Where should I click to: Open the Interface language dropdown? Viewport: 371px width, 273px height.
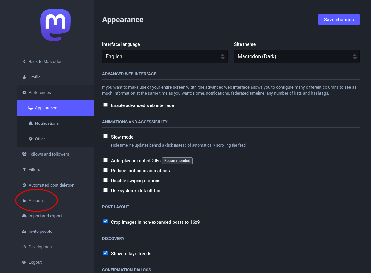point(165,57)
